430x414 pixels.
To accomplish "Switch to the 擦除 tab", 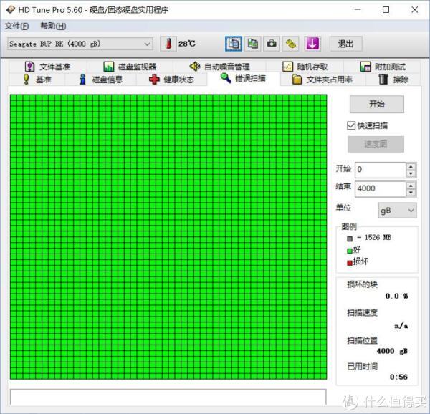I will coord(393,80).
